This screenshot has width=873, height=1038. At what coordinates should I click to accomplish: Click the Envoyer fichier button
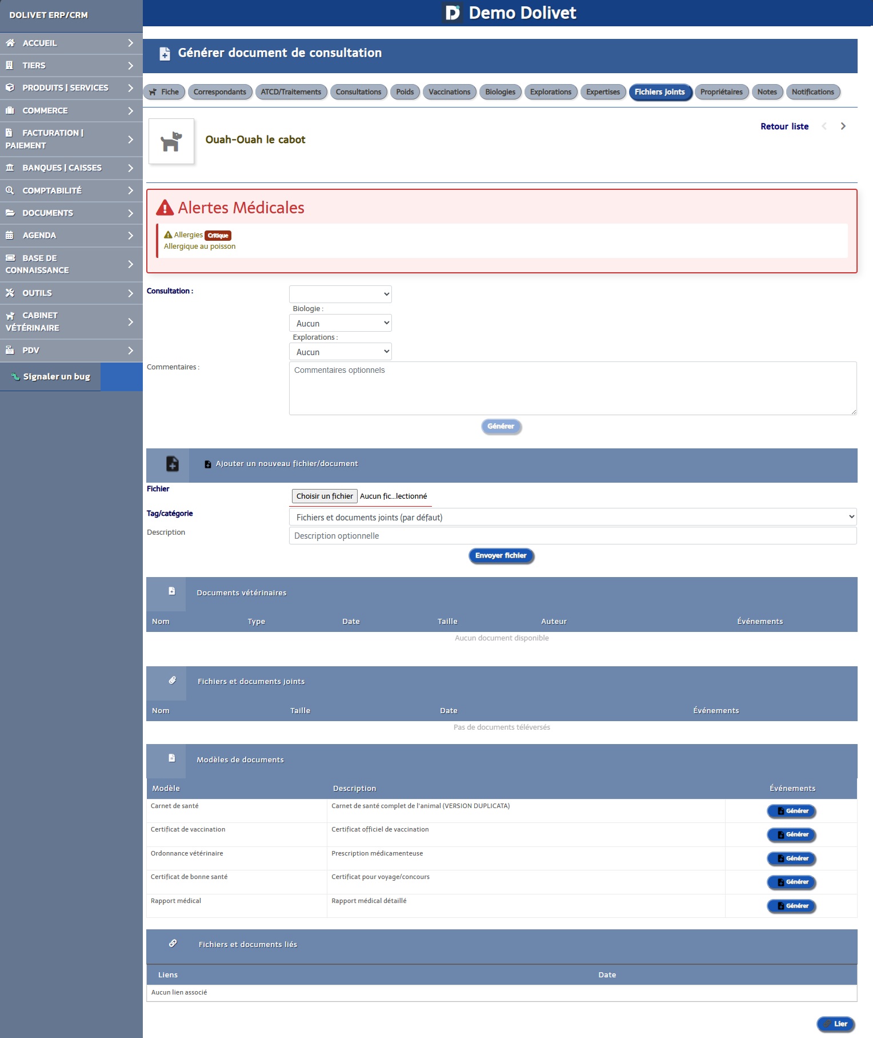[x=501, y=556]
